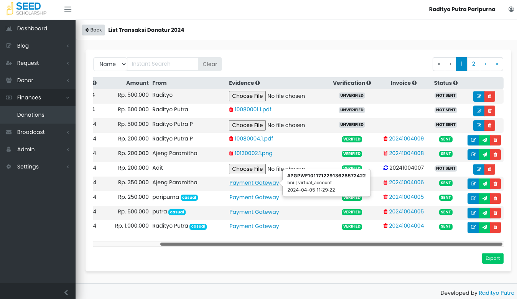Viewport: 517px width, 299px height.
Task: Send invoice for the paripurna row
Action: click(484, 198)
